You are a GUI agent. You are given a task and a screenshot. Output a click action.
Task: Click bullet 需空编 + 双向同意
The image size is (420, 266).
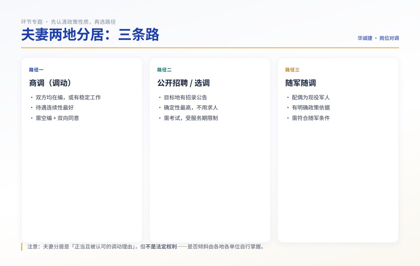tap(57, 118)
